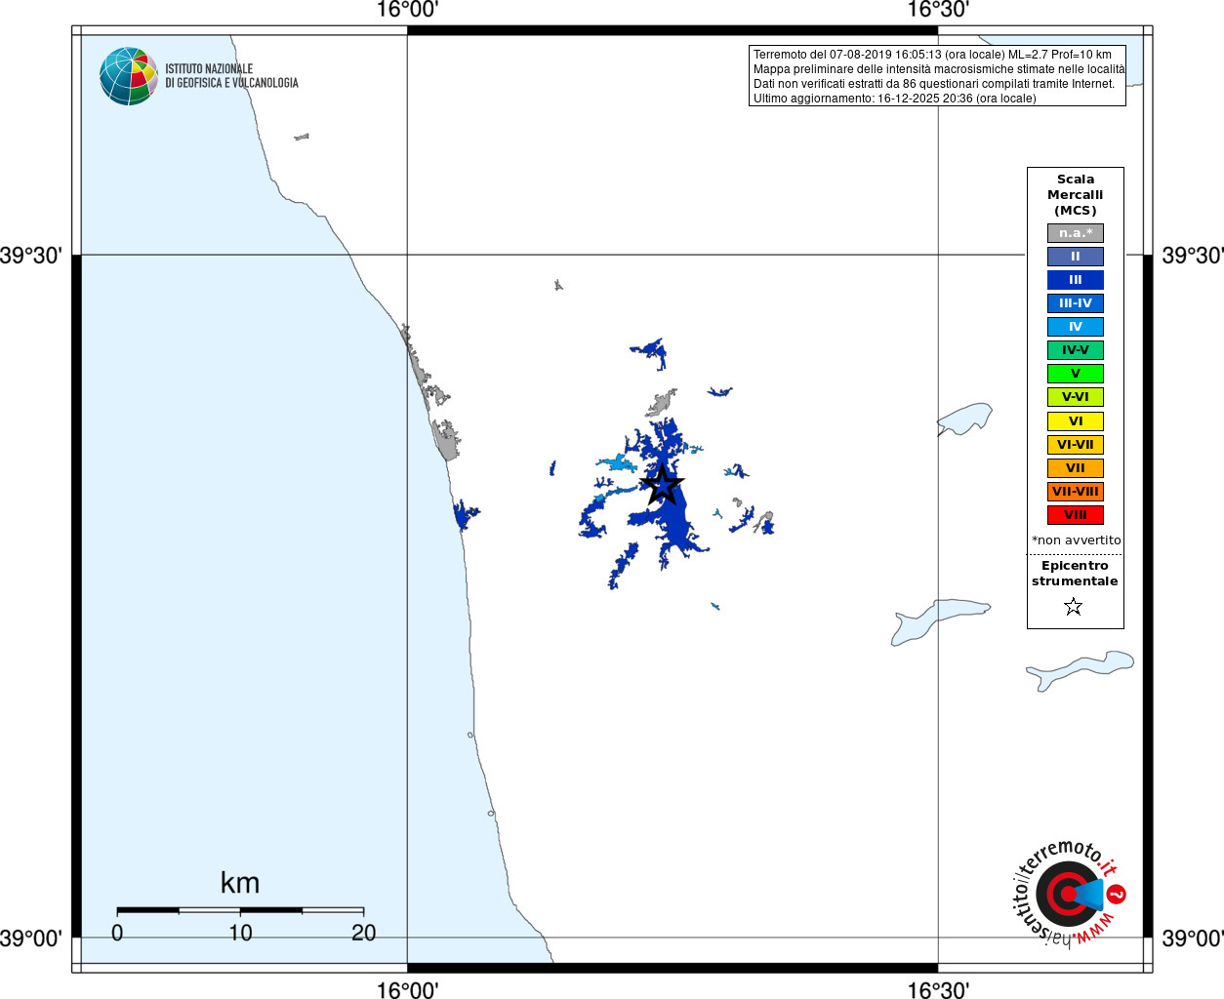
Task: Click the top 16°00' longitude label
Action: (x=407, y=10)
